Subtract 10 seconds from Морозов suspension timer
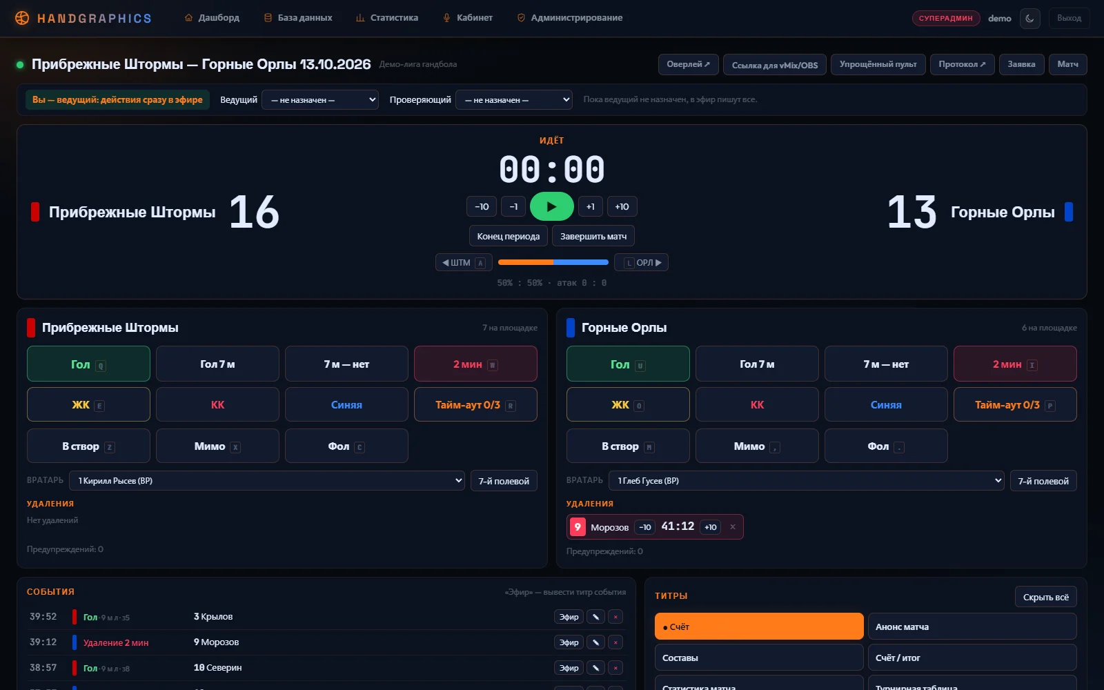The width and height of the screenshot is (1104, 690). click(x=645, y=527)
